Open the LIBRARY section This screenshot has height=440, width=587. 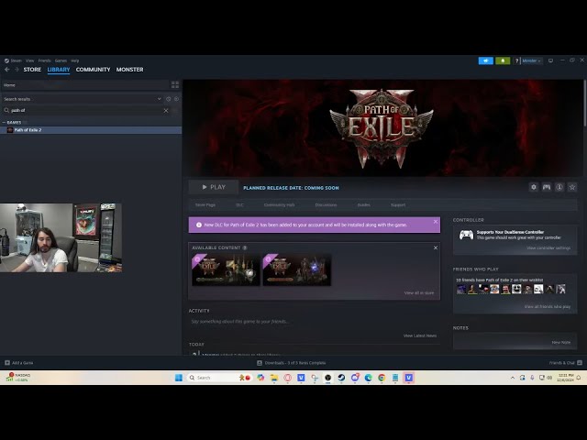[59, 70]
